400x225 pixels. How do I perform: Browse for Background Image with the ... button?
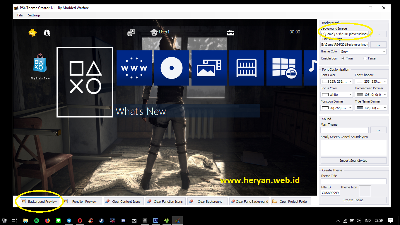[x=378, y=34]
